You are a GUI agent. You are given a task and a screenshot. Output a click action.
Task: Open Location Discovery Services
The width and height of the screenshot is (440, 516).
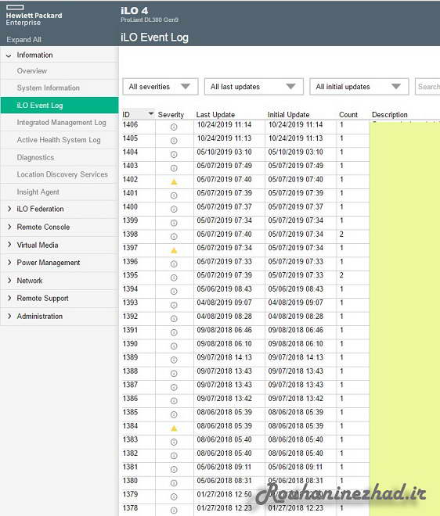tap(63, 174)
